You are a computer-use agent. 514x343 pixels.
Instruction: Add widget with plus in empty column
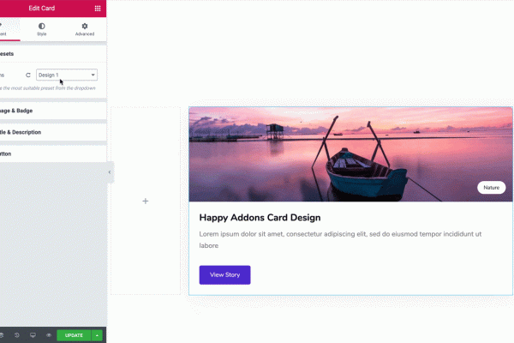(146, 202)
